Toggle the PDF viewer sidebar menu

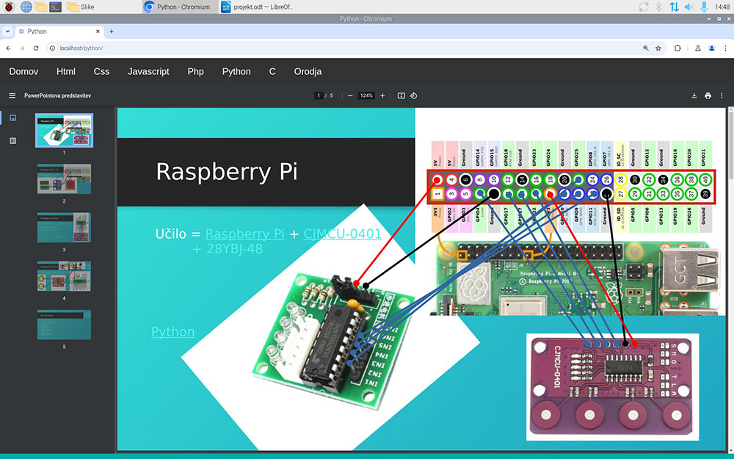[x=12, y=95]
